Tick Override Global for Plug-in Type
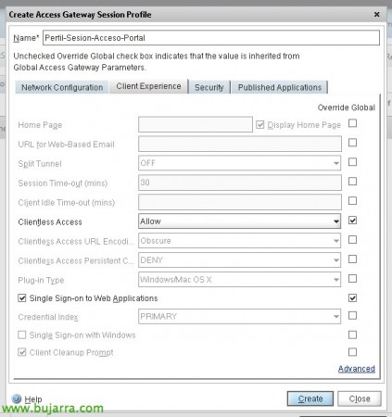 pos(352,279)
